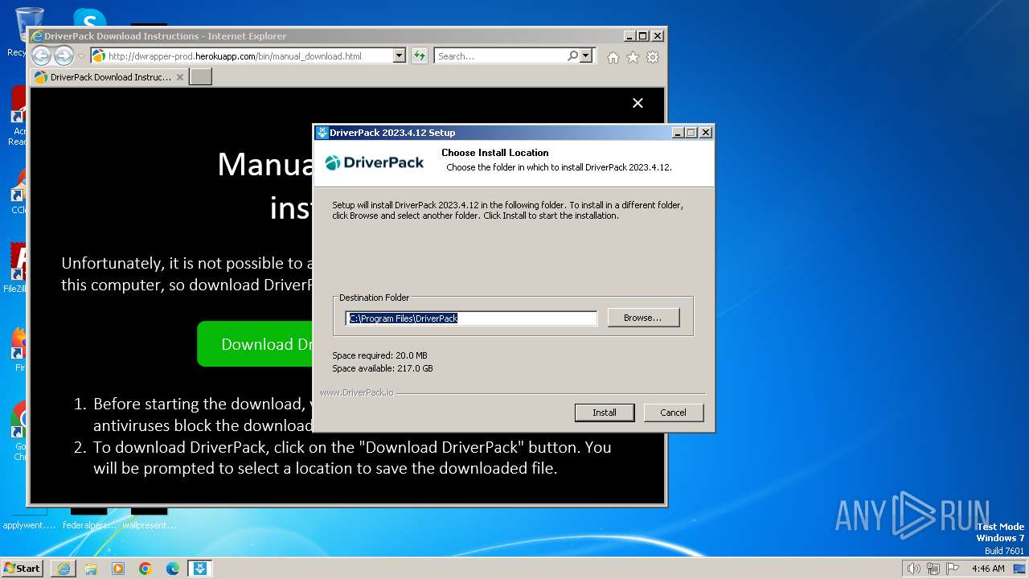
Task: Open the IE Home page icon
Action: coord(613,57)
